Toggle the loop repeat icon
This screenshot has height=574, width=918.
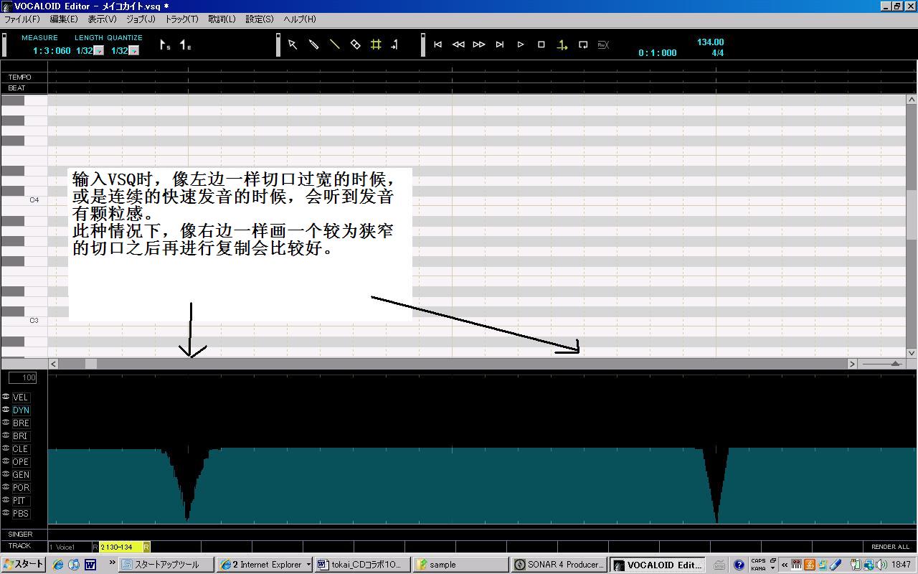pos(583,44)
